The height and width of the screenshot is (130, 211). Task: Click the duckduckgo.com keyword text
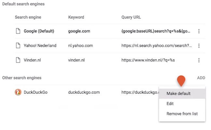(x=84, y=92)
